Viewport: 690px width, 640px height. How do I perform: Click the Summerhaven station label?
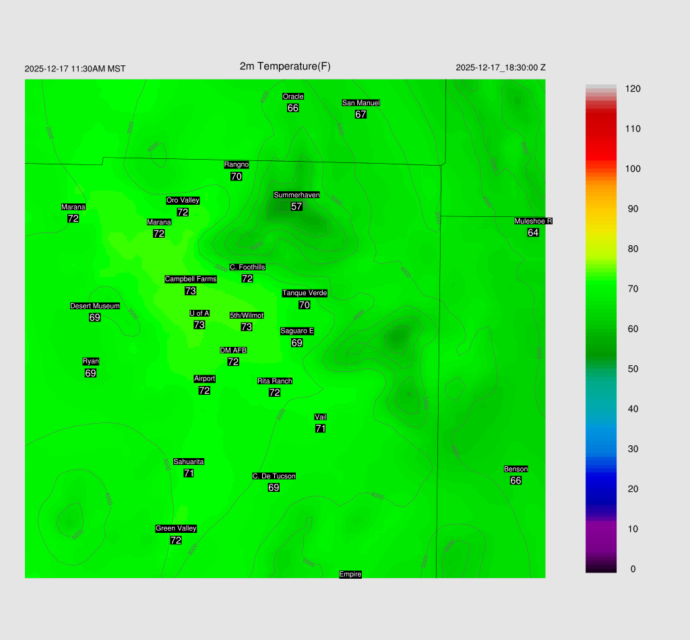click(x=296, y=195)
